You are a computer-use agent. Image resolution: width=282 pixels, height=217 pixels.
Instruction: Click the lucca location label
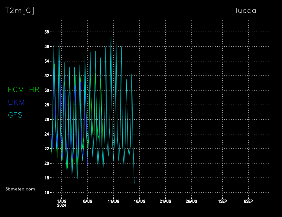point(246,11)
